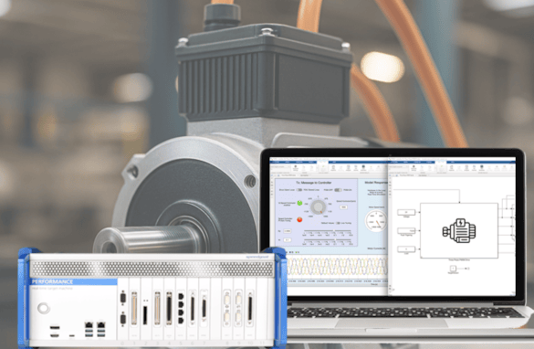534x349 pixels.
Task: Select the speed command numeric display
Action: [x=343, y=207]
